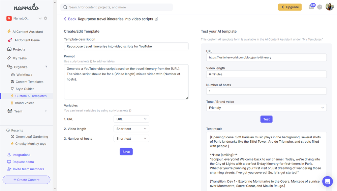Click the Upgrade button
337x191 pixels.
(290, 7)
